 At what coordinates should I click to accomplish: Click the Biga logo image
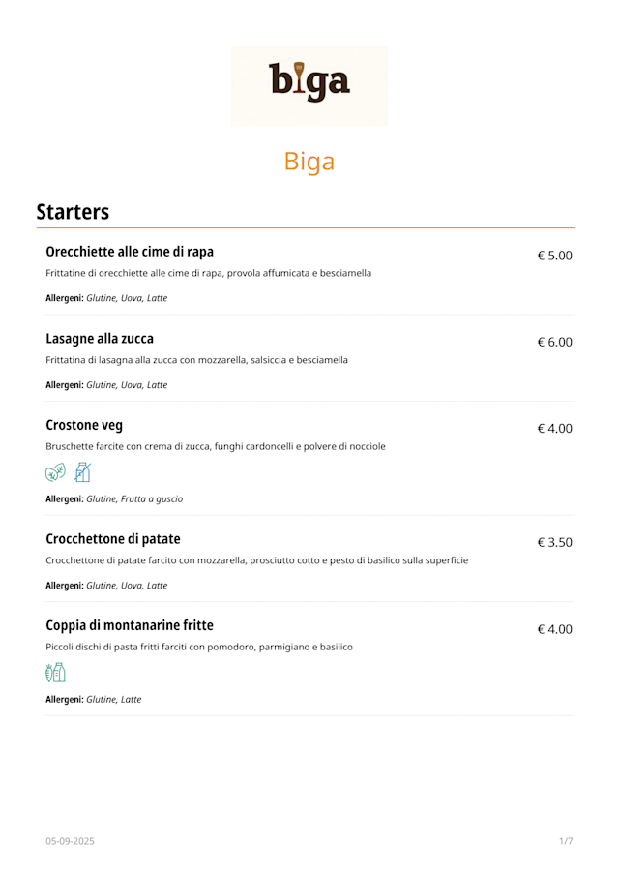(309, 85)
